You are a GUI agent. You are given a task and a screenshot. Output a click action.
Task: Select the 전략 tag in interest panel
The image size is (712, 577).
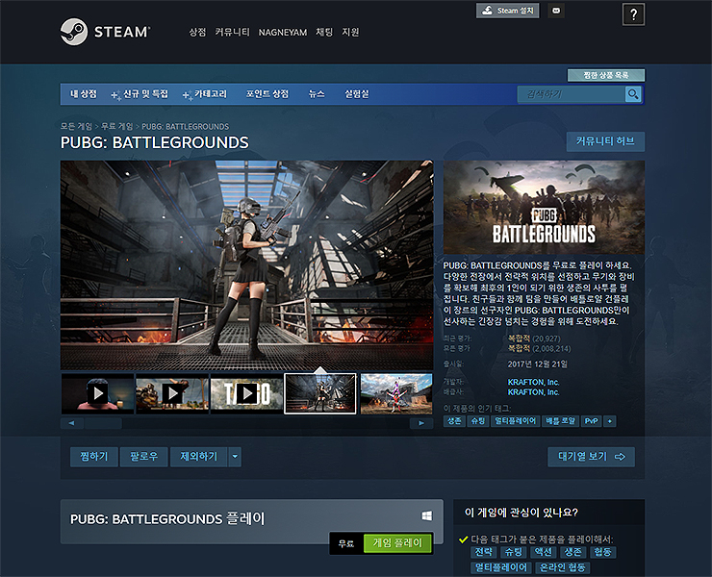(x=484, y=552)
